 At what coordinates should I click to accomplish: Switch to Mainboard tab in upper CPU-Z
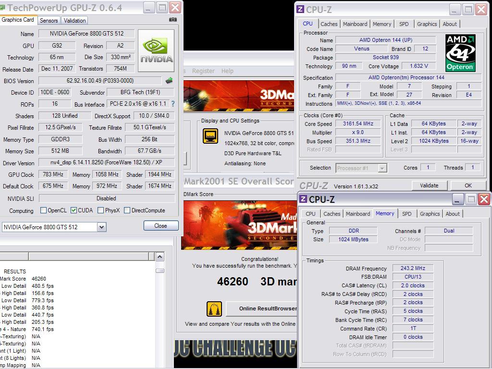(x=355, y=24)
